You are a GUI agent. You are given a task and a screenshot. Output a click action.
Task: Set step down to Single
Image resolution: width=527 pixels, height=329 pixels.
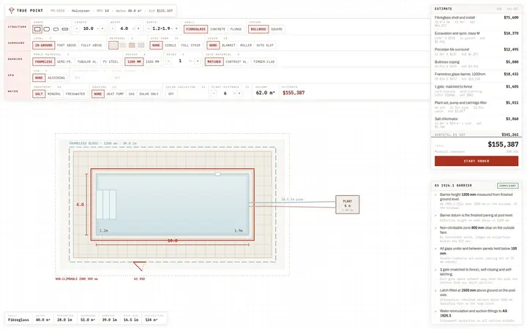tap(171, 45)
